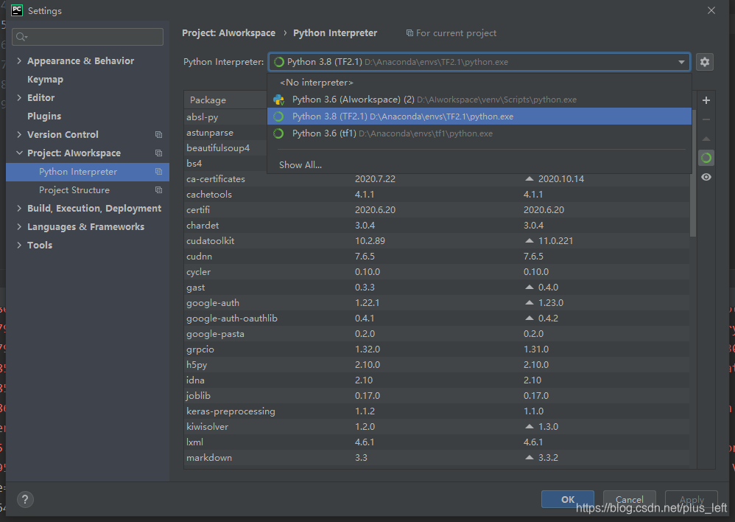Click the For current project icon
This screenshot has width=735, height=522.
click(x=409, y=33)
